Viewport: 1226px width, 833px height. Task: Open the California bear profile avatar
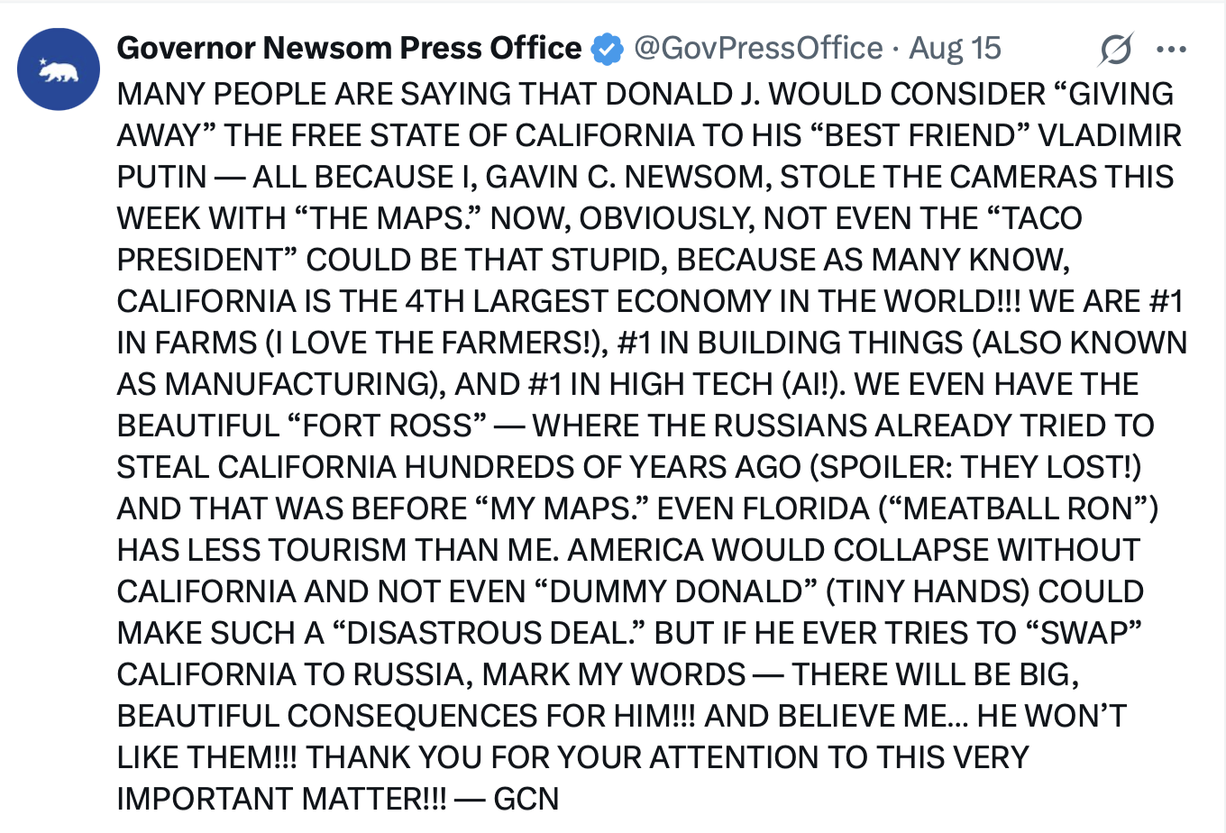tap(59, 69)
